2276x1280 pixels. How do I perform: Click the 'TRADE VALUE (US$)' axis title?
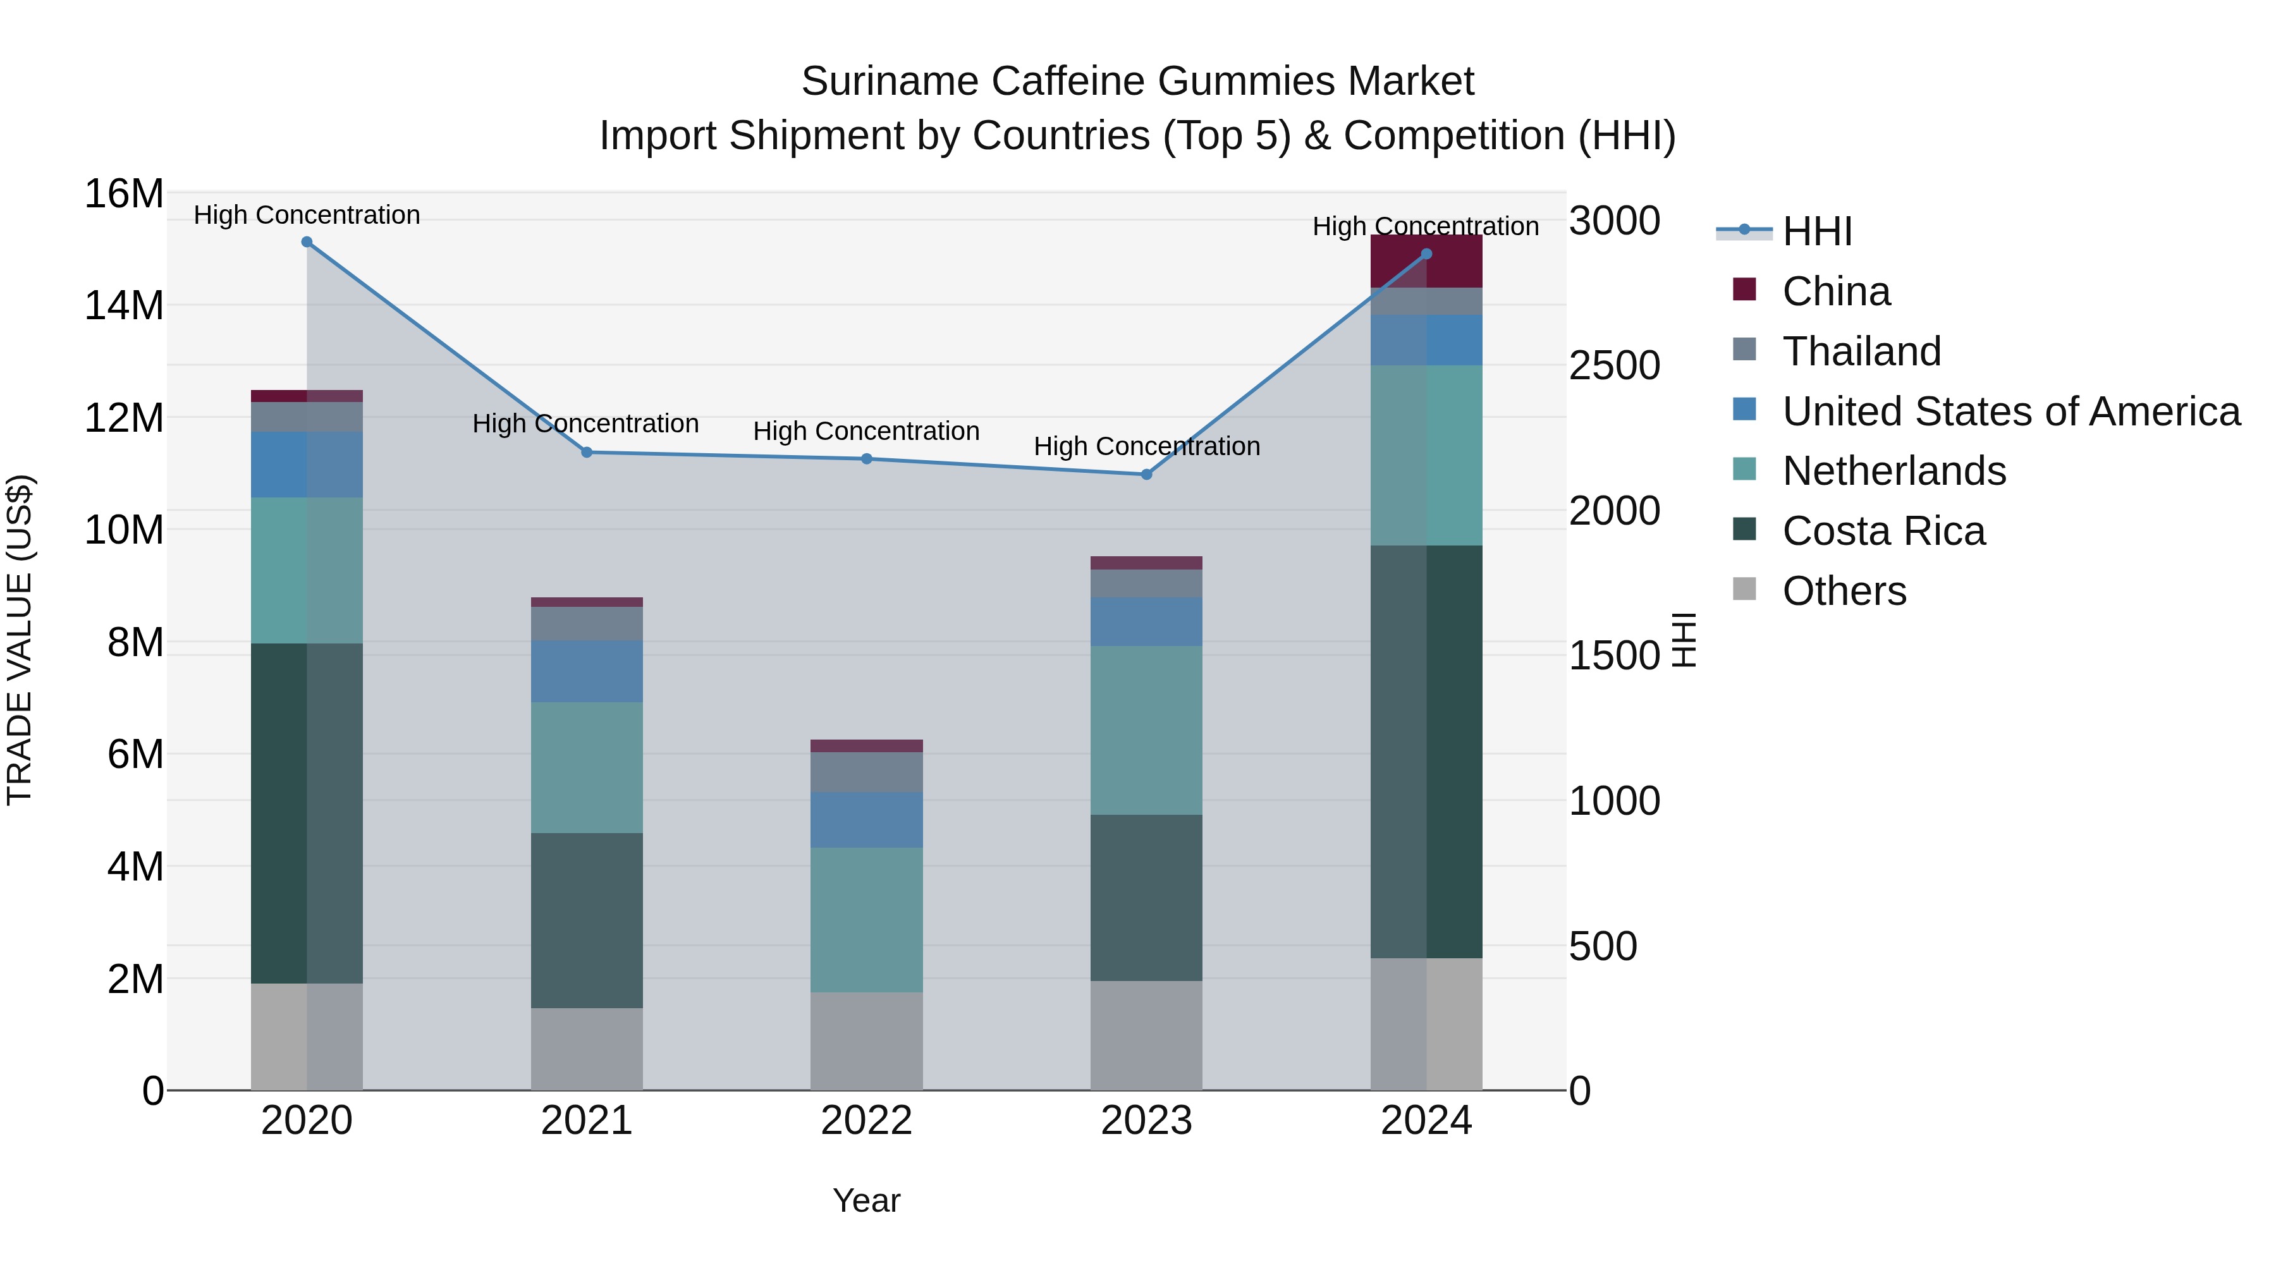(x=20, y=640)
